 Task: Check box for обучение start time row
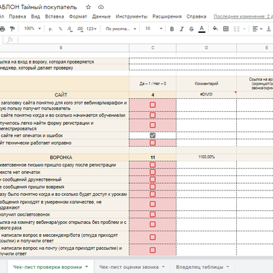coord(153,115)
